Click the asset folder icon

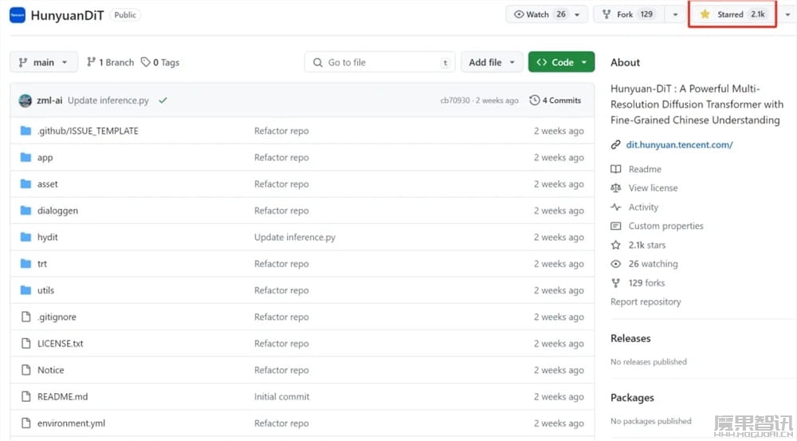[26, 183]
